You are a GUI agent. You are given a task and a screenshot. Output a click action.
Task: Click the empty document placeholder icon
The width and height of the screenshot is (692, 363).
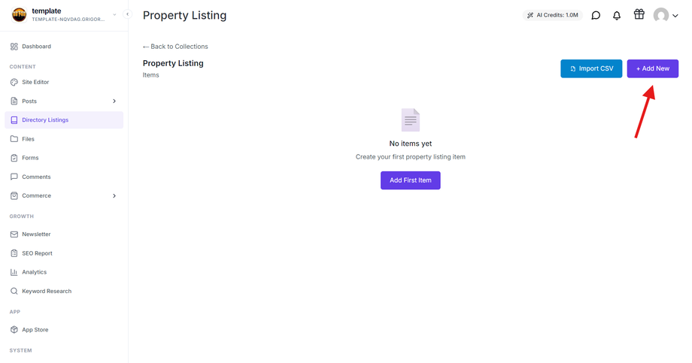411,120
